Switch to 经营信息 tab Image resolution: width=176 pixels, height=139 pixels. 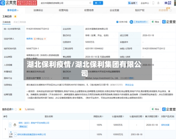(89, 10)
